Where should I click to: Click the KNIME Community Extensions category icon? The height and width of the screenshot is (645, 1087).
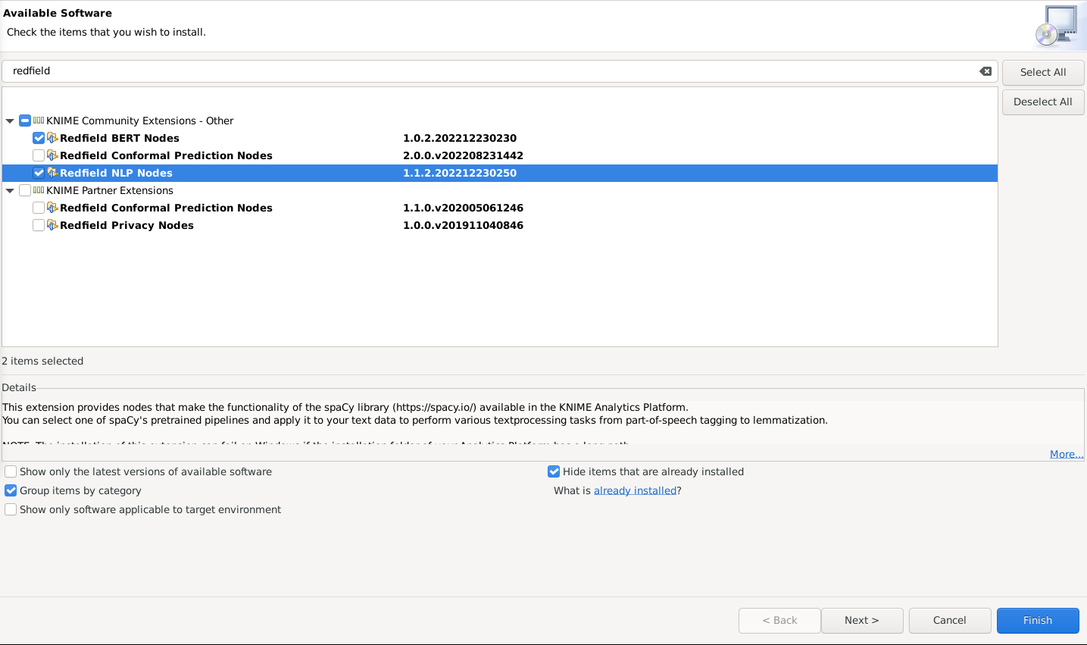(x=39, y=121)
